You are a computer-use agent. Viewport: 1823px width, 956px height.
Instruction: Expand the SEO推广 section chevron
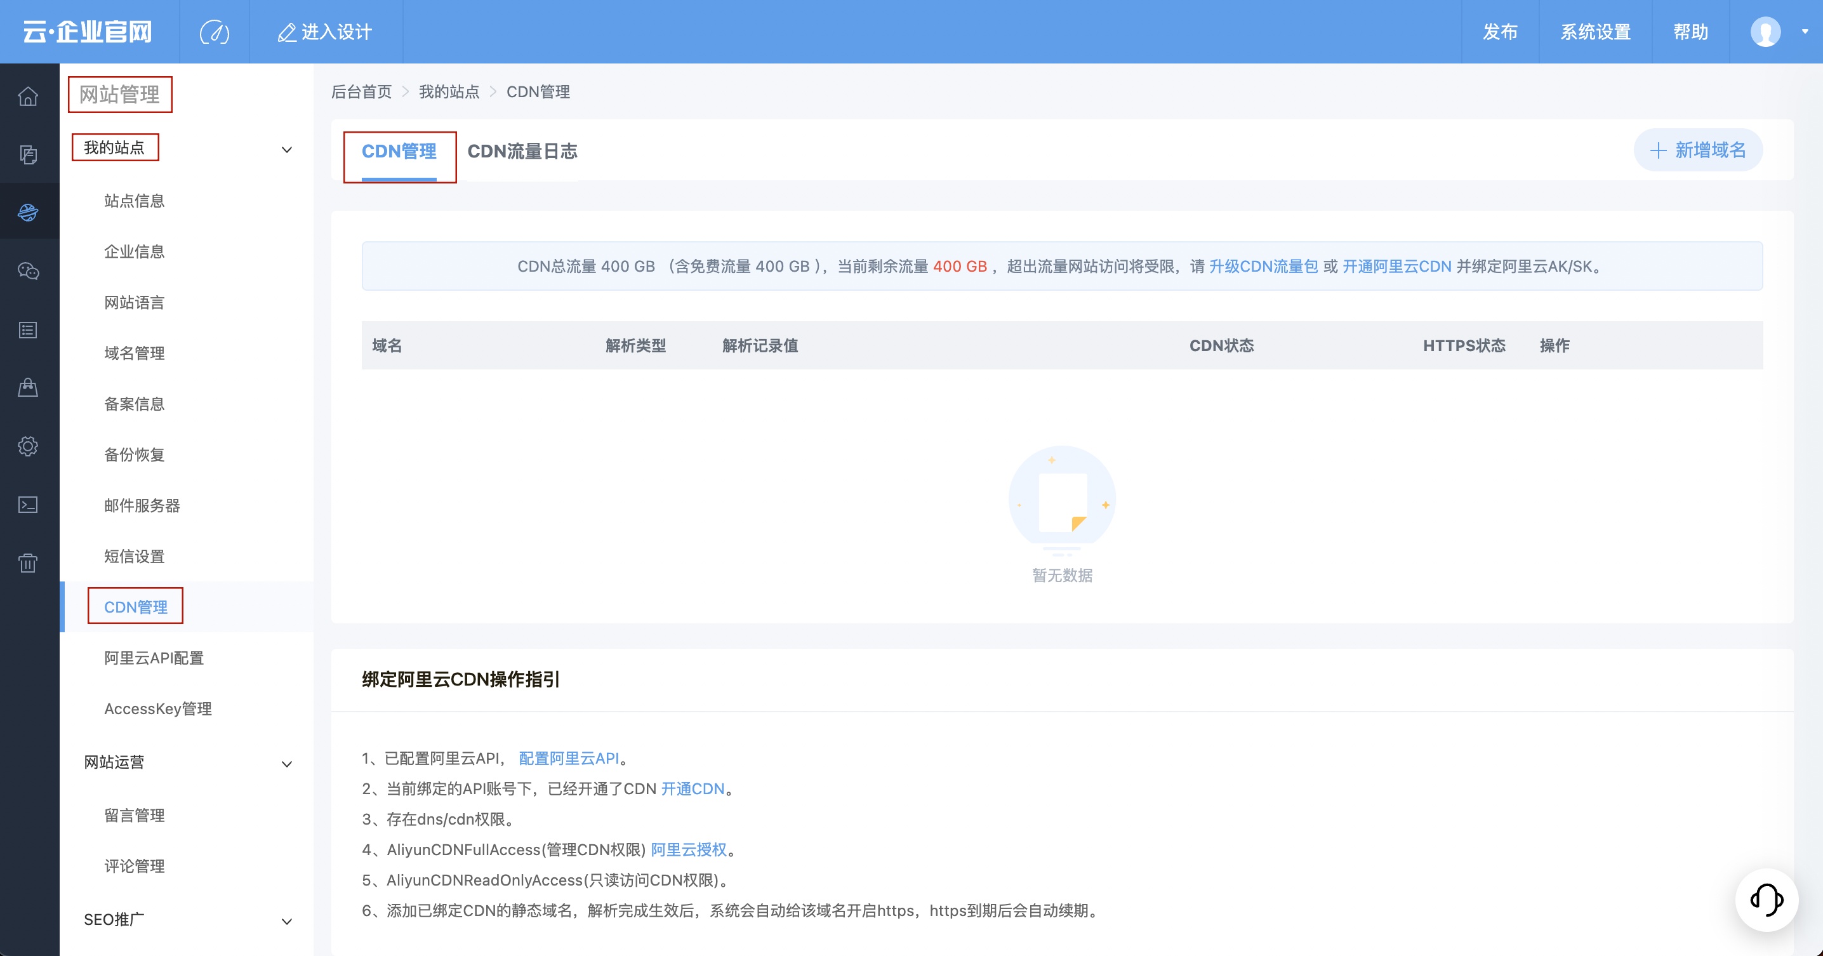[287, 920]
